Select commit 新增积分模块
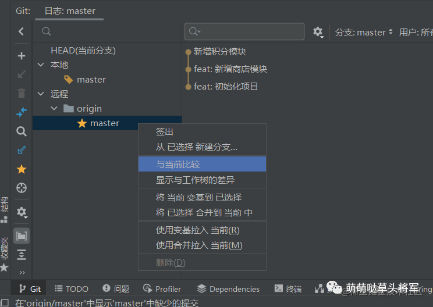433x307 pixels. pos(220,51)
